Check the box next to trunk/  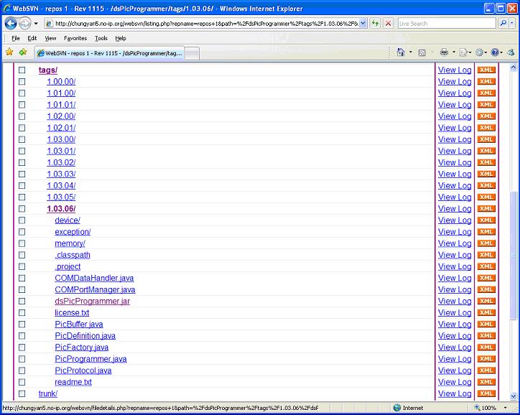[x=22, y=393]
